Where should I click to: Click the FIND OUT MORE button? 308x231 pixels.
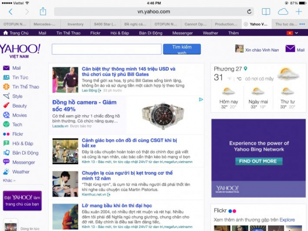coord(259,161)
